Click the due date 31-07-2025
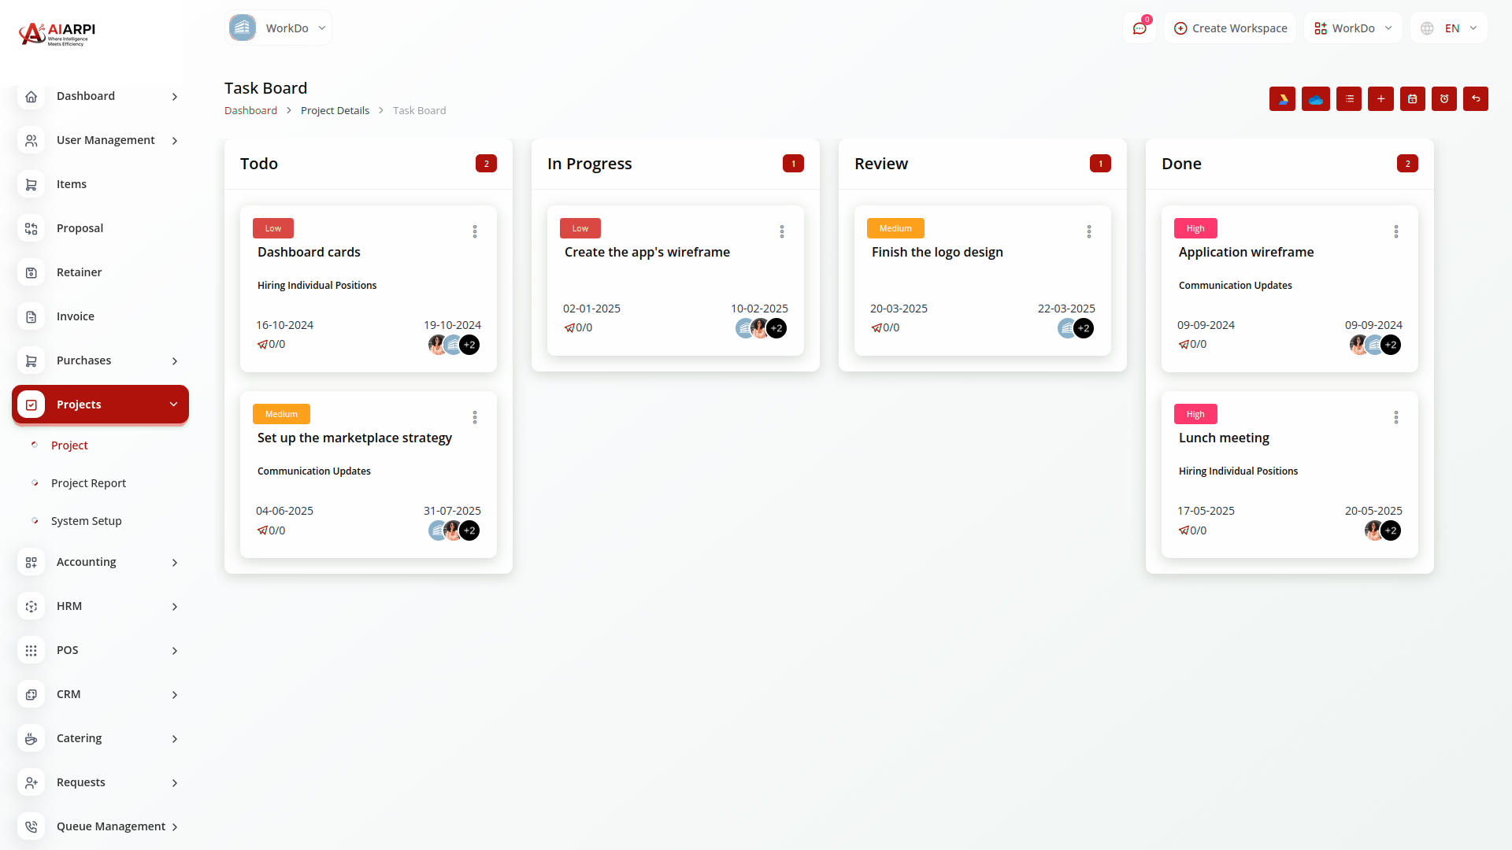 [452, 511]
